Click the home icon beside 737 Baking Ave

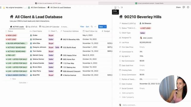61,67
